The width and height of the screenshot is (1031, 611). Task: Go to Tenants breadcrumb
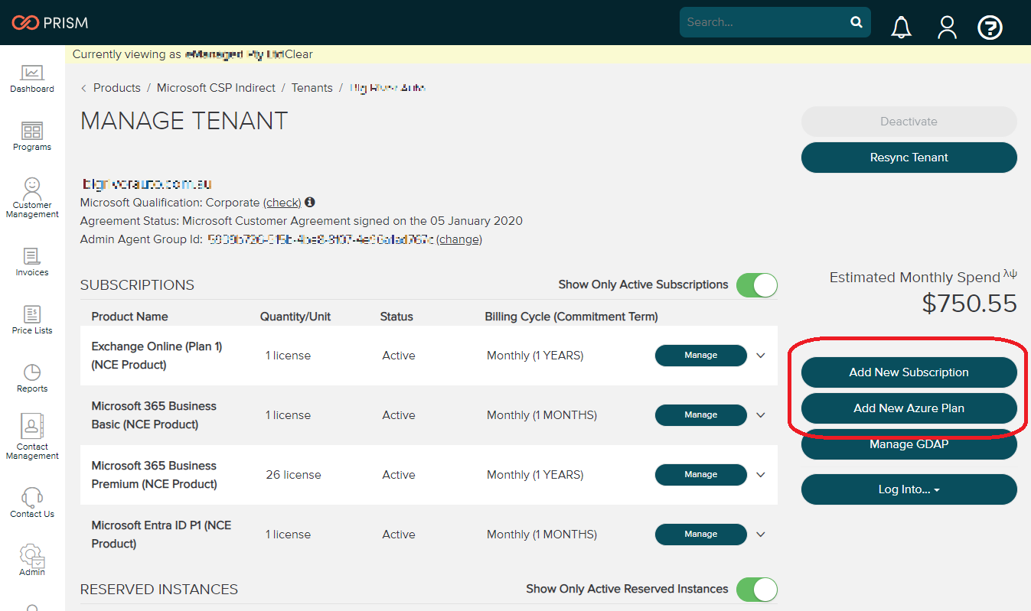click(x=312, y=88)
